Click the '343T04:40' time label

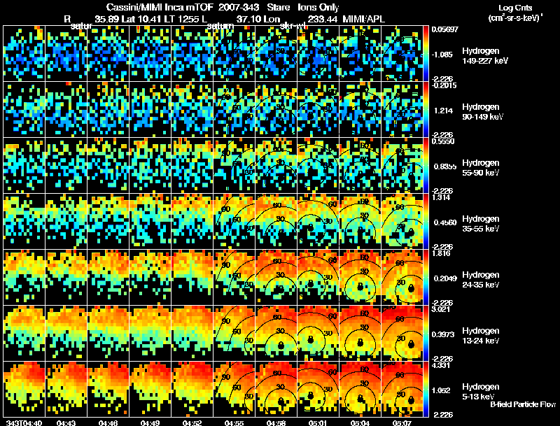click(x=24, y=423)
